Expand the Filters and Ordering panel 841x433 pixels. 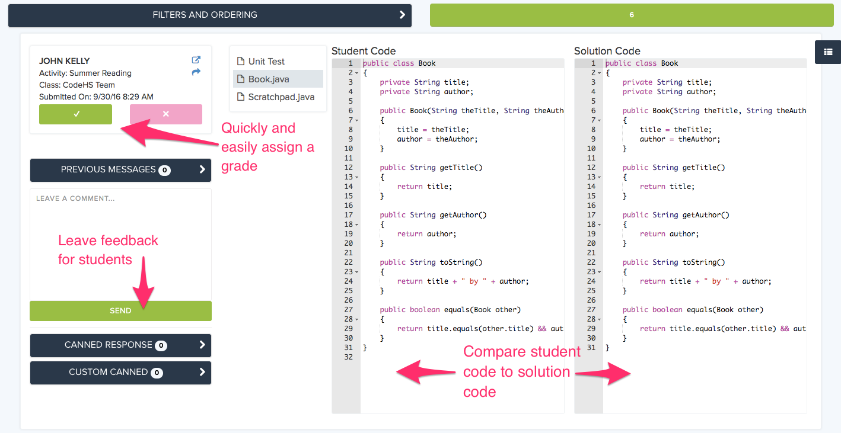[210, 15]
